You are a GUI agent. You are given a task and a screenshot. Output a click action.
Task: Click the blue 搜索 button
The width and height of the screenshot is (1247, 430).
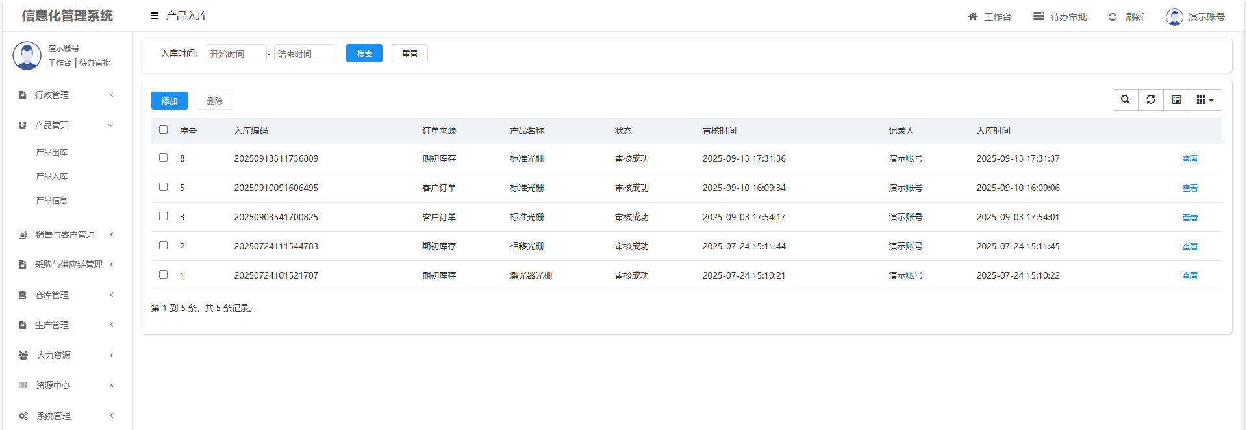tap(364, 53)
